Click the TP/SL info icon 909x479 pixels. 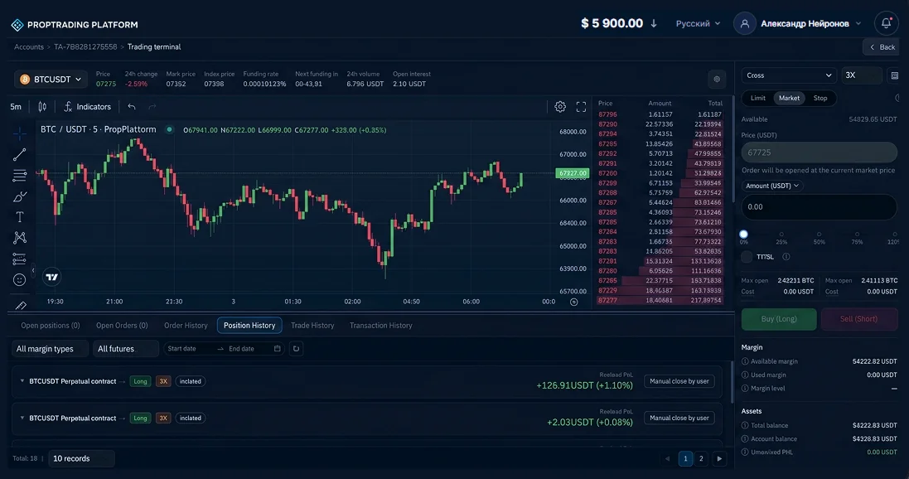(786, 256)
